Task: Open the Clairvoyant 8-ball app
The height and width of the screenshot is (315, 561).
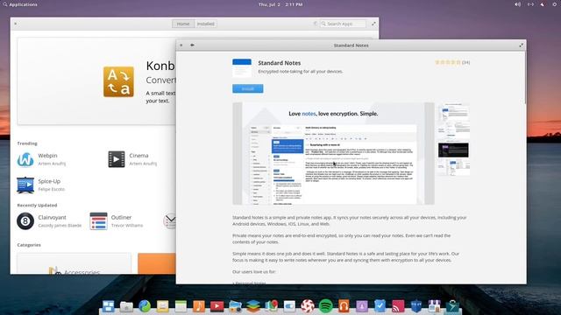Action: click(25, 221)
